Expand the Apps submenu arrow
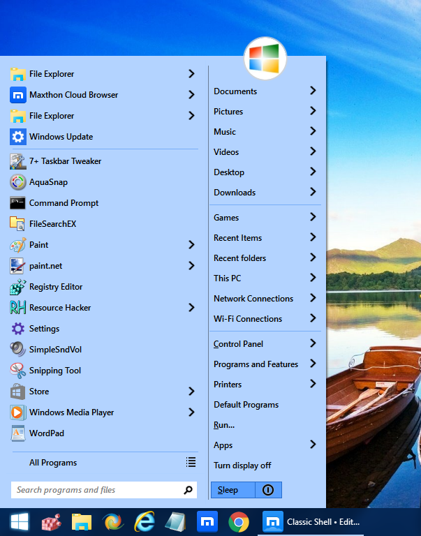The height and width of the screenshot is (536, 421). point(313,445)
